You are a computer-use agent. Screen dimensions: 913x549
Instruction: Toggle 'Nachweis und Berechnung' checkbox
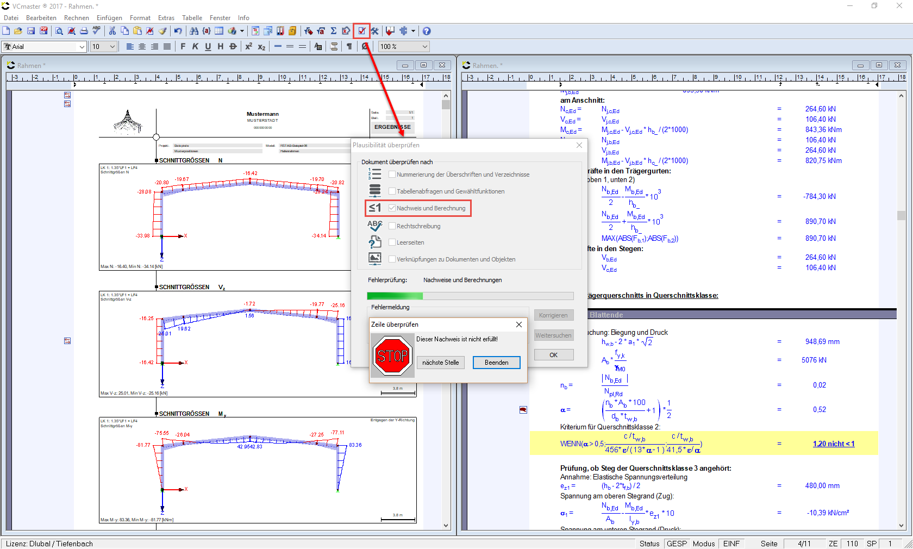392,208
